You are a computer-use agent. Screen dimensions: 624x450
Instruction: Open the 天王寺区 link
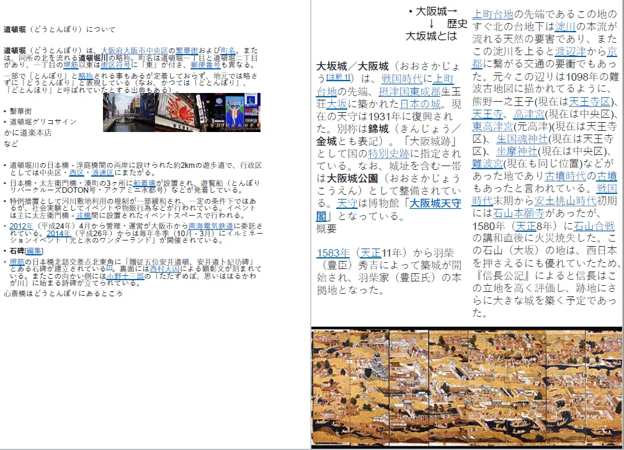click(x=590, y=102)
